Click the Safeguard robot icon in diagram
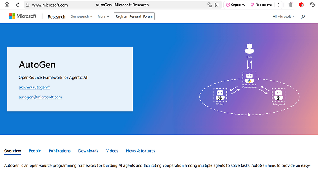 click(x=278, y=95)
